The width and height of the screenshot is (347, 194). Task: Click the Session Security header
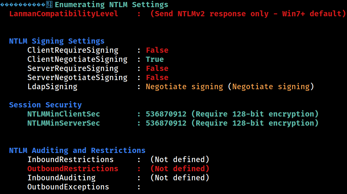(x=45, y=105)
